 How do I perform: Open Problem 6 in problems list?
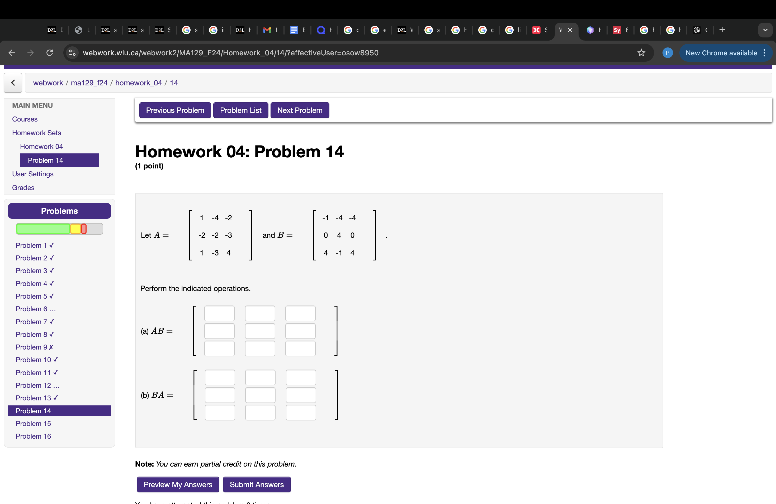36,309
